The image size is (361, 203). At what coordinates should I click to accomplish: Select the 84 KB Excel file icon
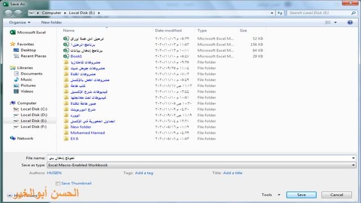[x=66, y=50]
